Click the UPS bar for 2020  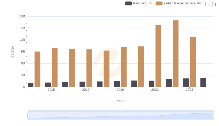[141, 67]
